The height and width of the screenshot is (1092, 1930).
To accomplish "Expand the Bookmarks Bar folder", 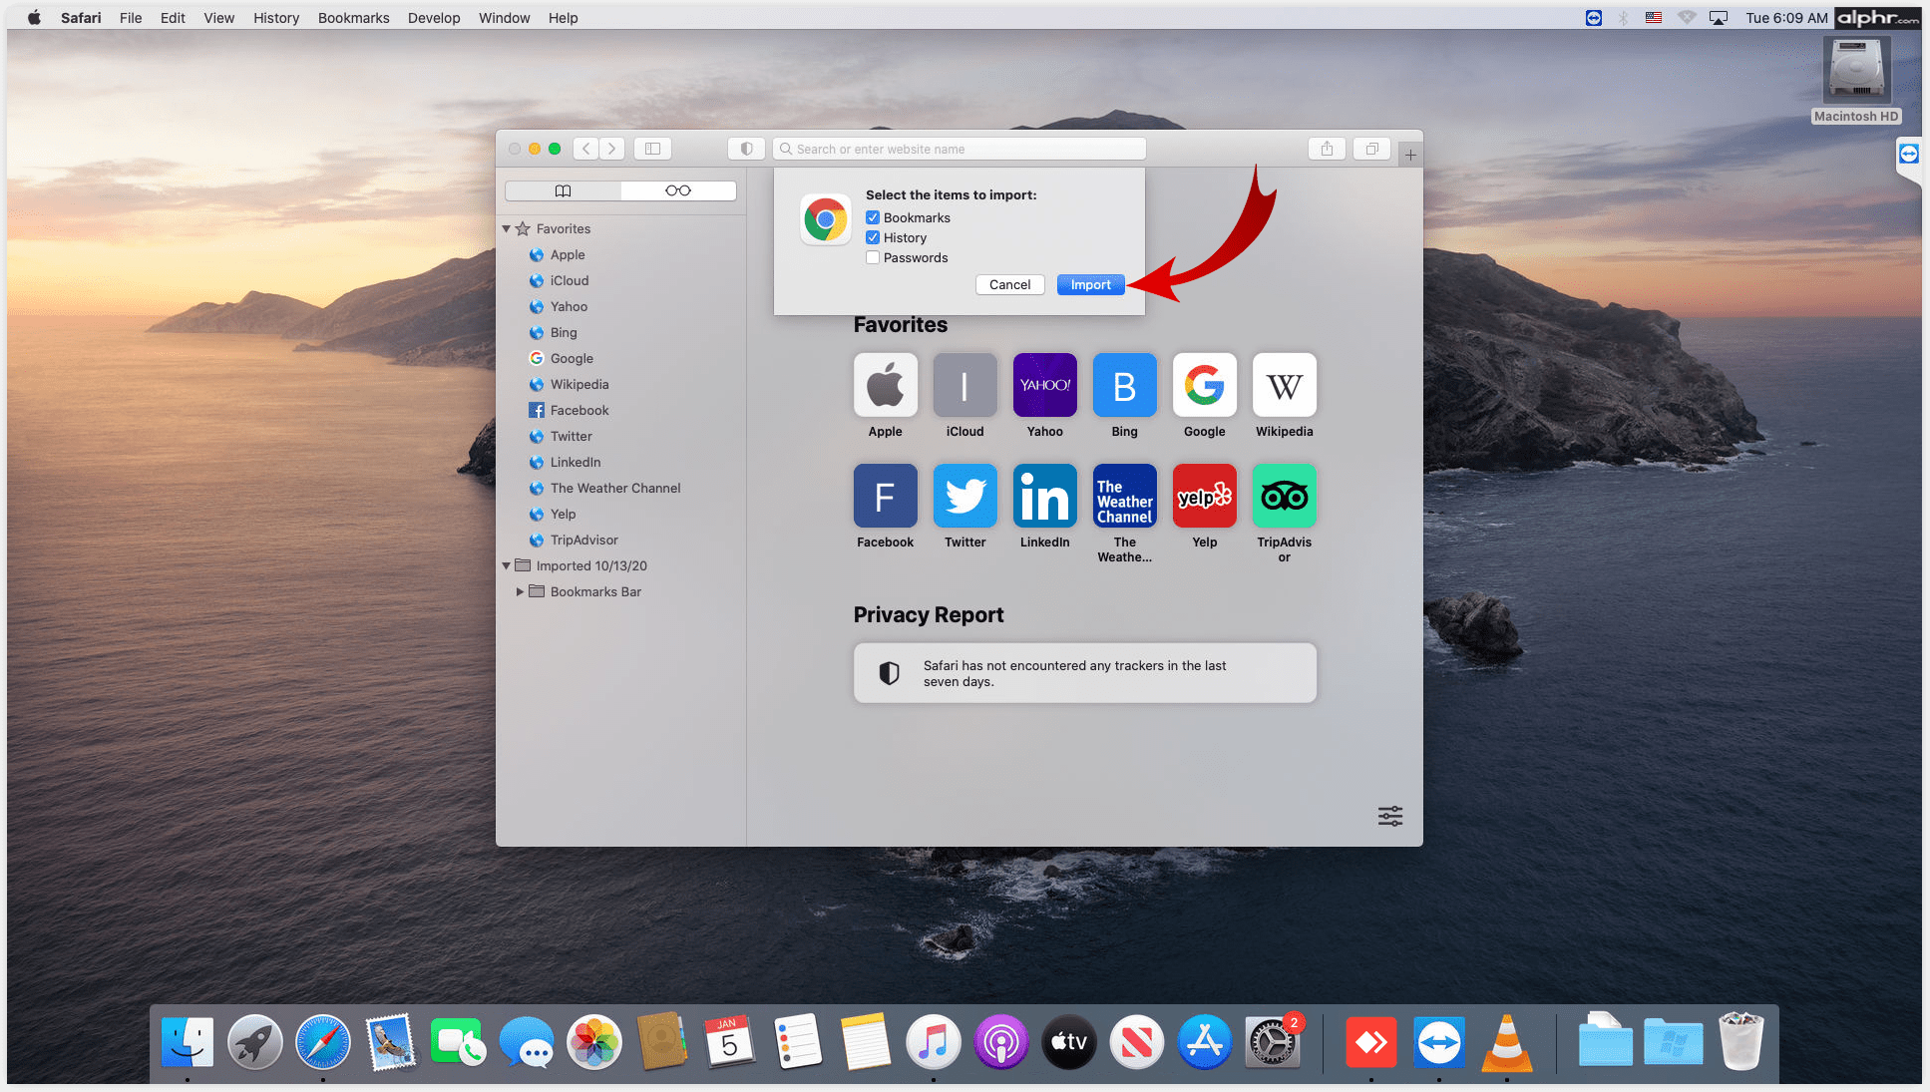I will tap(520, 591).
